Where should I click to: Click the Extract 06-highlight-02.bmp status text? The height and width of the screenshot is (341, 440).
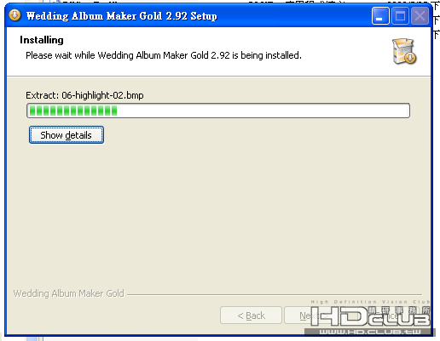84,95
